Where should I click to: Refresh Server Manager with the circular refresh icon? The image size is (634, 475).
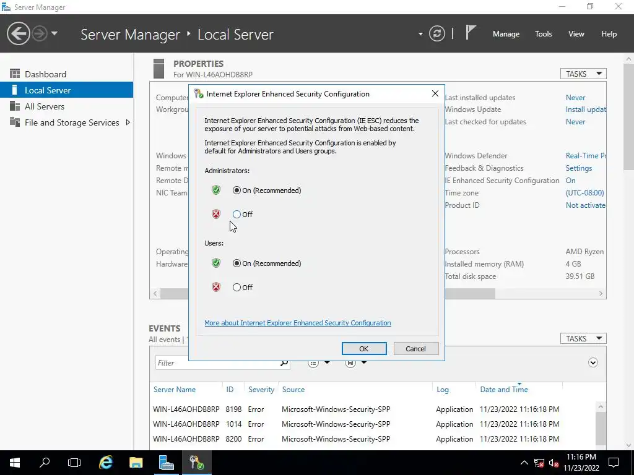(x=436, y=33)
